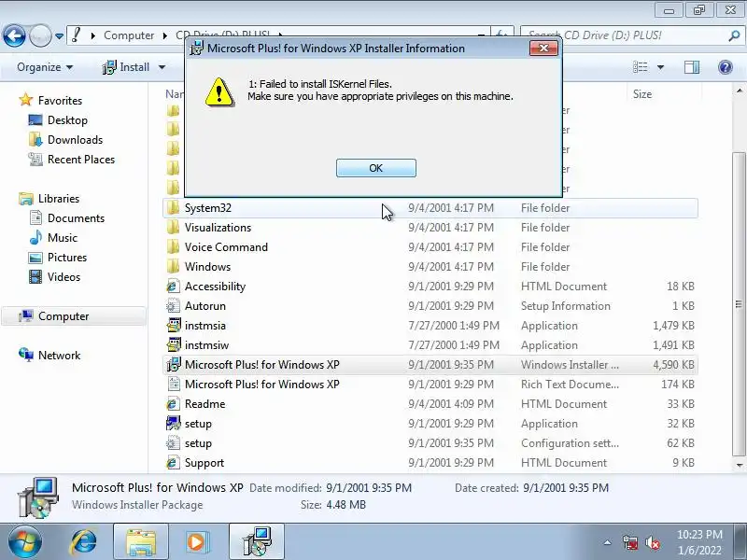Close the Installer Information dialog
This screenshot has height=560, width=747.
[x=543, y=49]
